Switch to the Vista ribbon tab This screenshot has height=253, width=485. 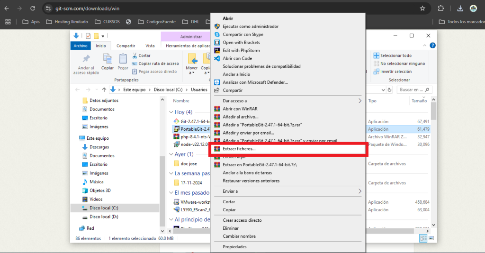[150, 46]
